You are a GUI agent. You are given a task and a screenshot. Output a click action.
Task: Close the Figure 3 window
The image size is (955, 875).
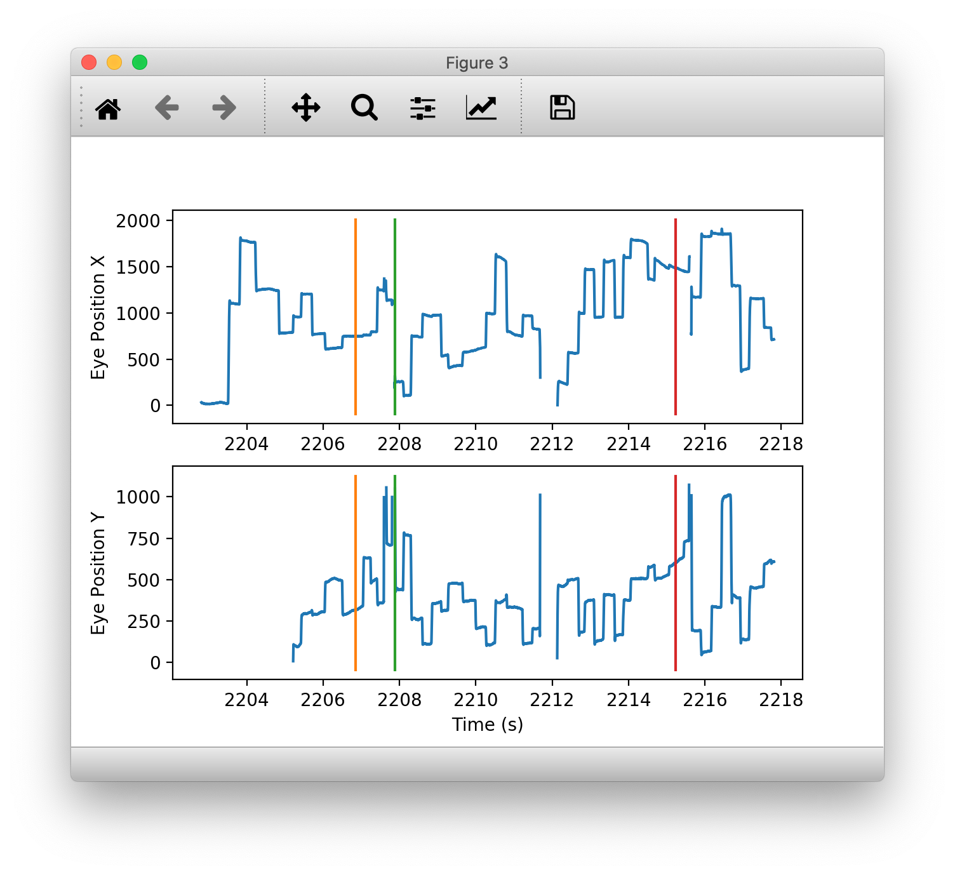[89, 62]
